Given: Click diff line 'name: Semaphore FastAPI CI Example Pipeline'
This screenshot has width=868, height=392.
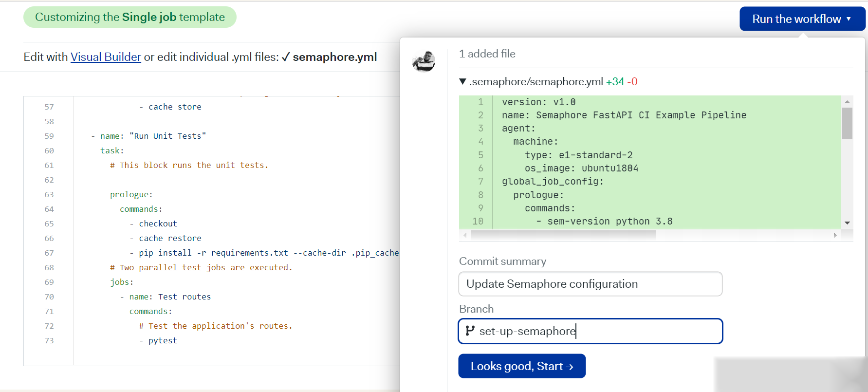Looking at the screenshot, I should coord(624,115).
